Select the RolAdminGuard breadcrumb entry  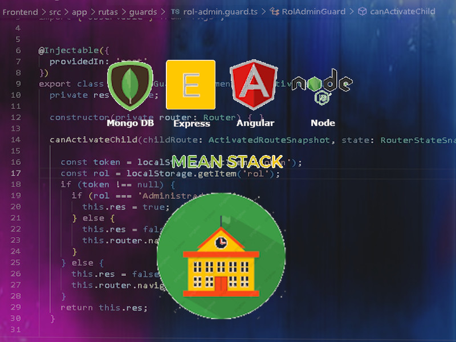coord(313,11)
